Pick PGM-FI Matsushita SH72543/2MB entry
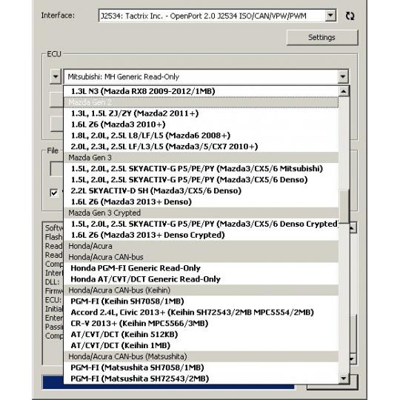Image resolution: width=400 pixels, height=400 pixels. tap(201, 379)
